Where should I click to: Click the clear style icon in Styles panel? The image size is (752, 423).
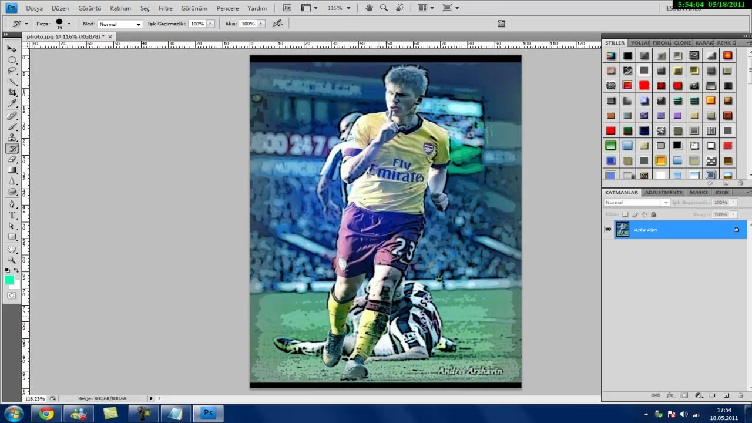point(710,183)
